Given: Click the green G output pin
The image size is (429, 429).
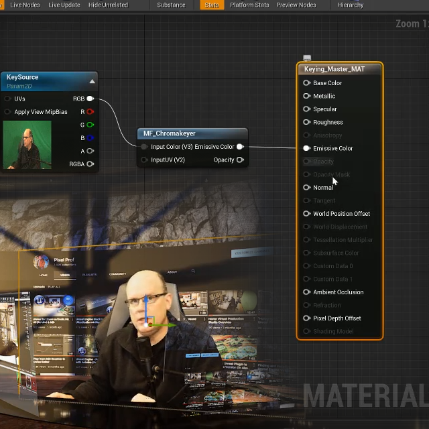Looking at the screenshot, I should click(x=90, y=125).
